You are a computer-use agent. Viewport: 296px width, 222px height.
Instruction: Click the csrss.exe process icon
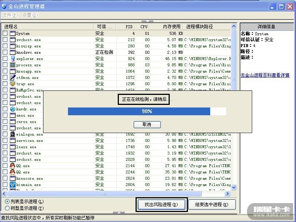tap(13, 122)
